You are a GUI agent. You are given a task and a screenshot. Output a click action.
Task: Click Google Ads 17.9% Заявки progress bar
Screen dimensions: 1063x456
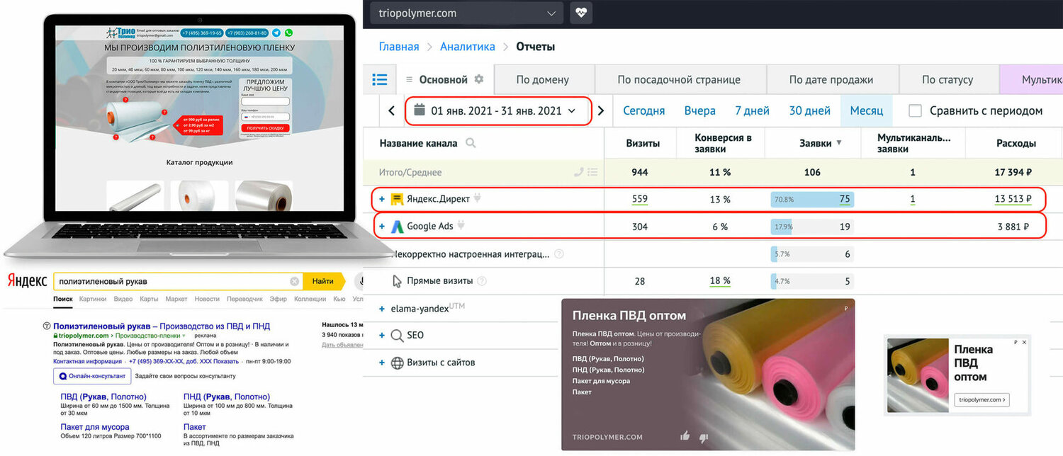812,227
